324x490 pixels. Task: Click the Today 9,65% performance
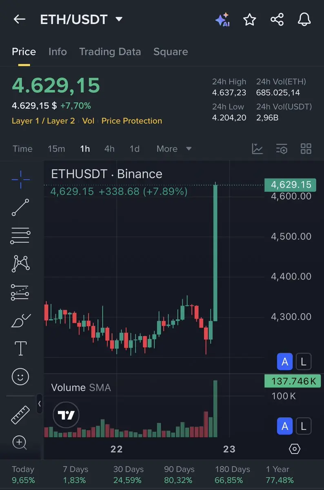tap(23, 475)
